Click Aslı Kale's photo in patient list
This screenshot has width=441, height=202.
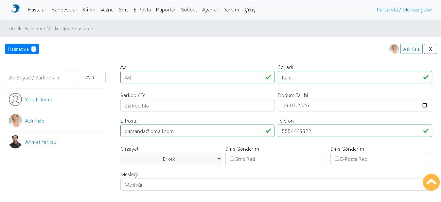coord(15,121)
